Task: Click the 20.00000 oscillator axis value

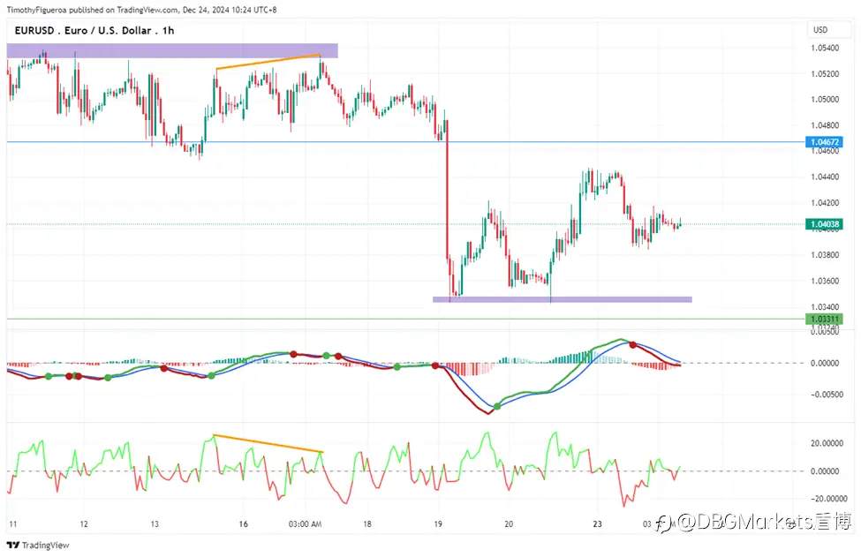Action: pos(828,443)
